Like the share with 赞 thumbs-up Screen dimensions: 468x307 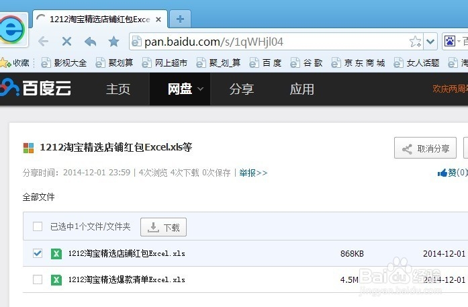(452, 173)
